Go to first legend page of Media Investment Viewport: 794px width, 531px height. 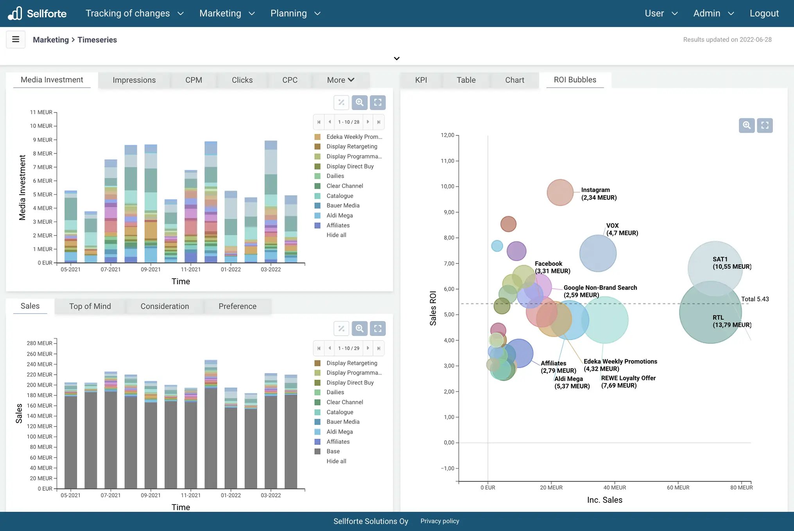pos(319,122)
